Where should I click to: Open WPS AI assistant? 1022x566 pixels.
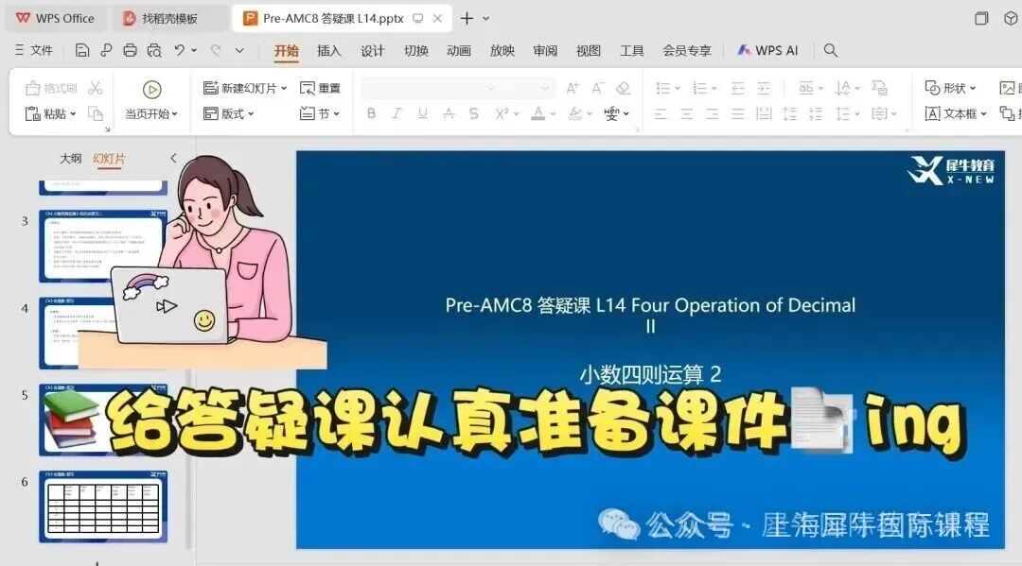767,50
